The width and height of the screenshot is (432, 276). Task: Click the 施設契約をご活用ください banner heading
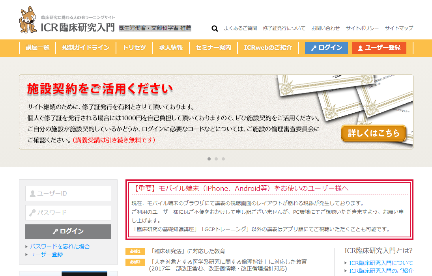(100, 89)
